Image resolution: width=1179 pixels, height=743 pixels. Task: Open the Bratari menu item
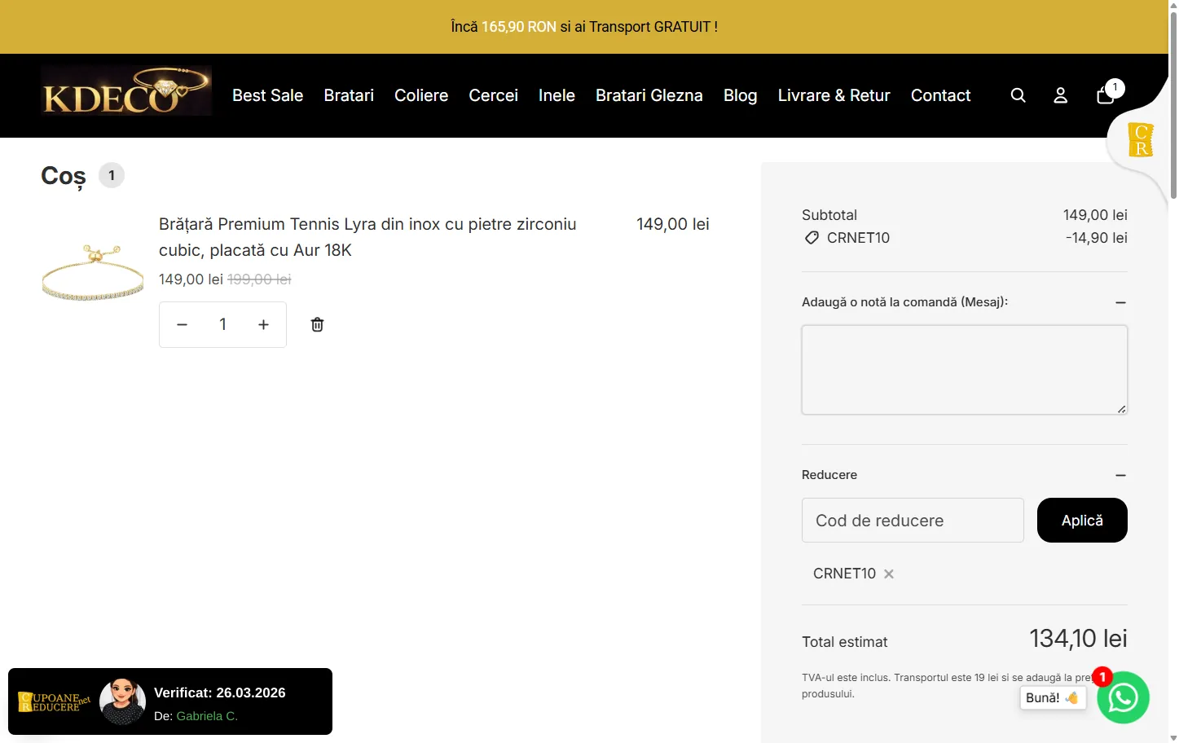(349, 95)
